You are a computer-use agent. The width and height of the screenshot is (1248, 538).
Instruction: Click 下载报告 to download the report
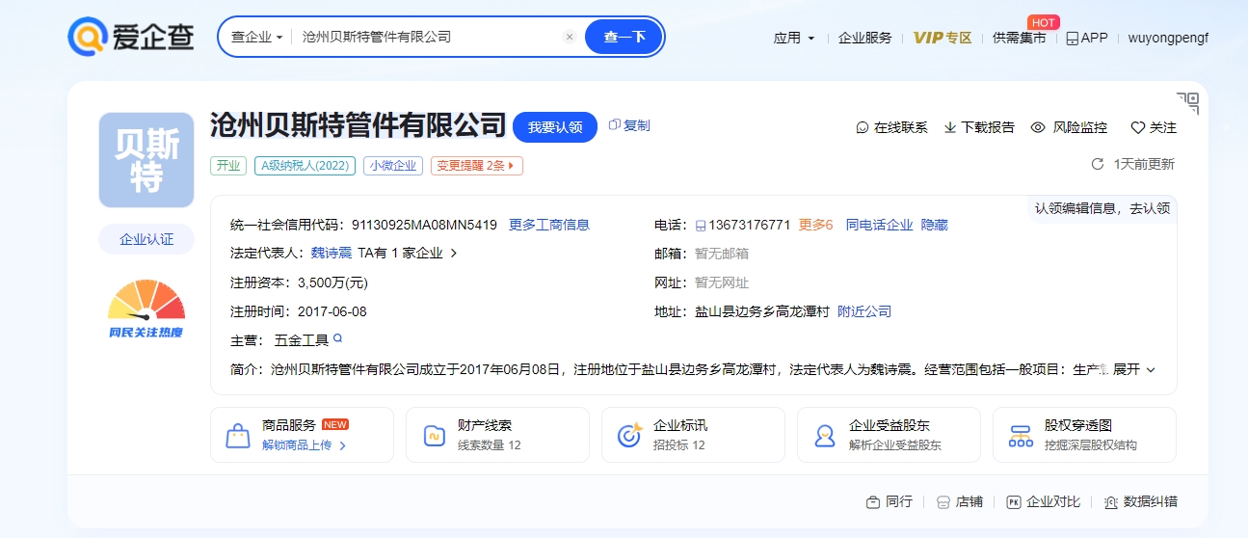[x=979, y=127]
